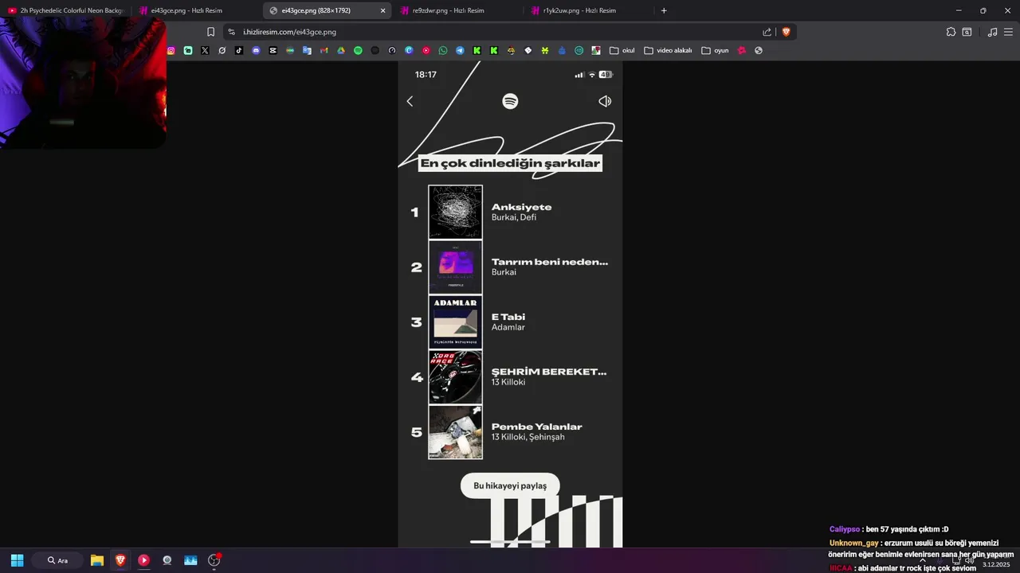
Task: Open the music note playlist icon
Action: [x=992, y=32]
